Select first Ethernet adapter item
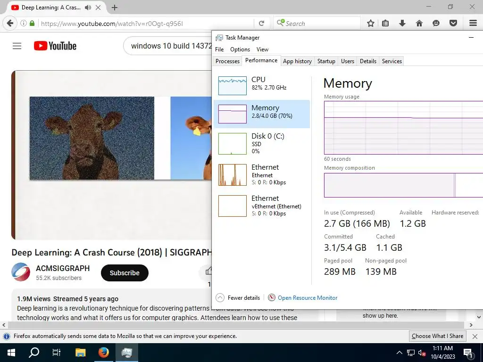The height and width of the screenshot is (362, 483). (x=262, y=174)
